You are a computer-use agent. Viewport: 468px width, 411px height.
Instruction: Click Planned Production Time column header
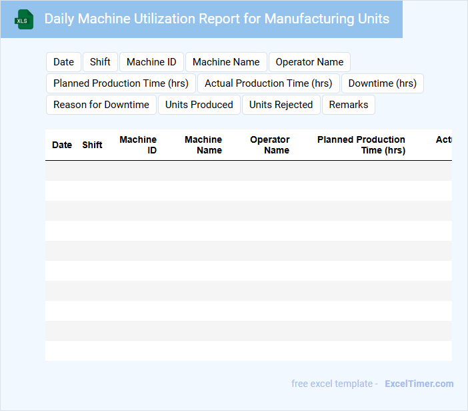pyautogui.click(x=361, y=145)
